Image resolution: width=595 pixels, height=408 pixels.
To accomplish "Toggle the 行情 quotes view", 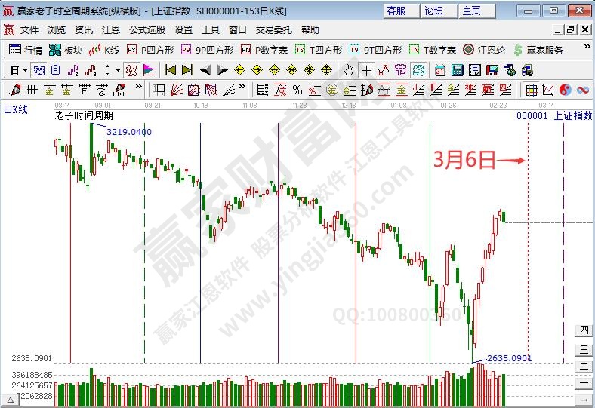I will pos(26,50).
